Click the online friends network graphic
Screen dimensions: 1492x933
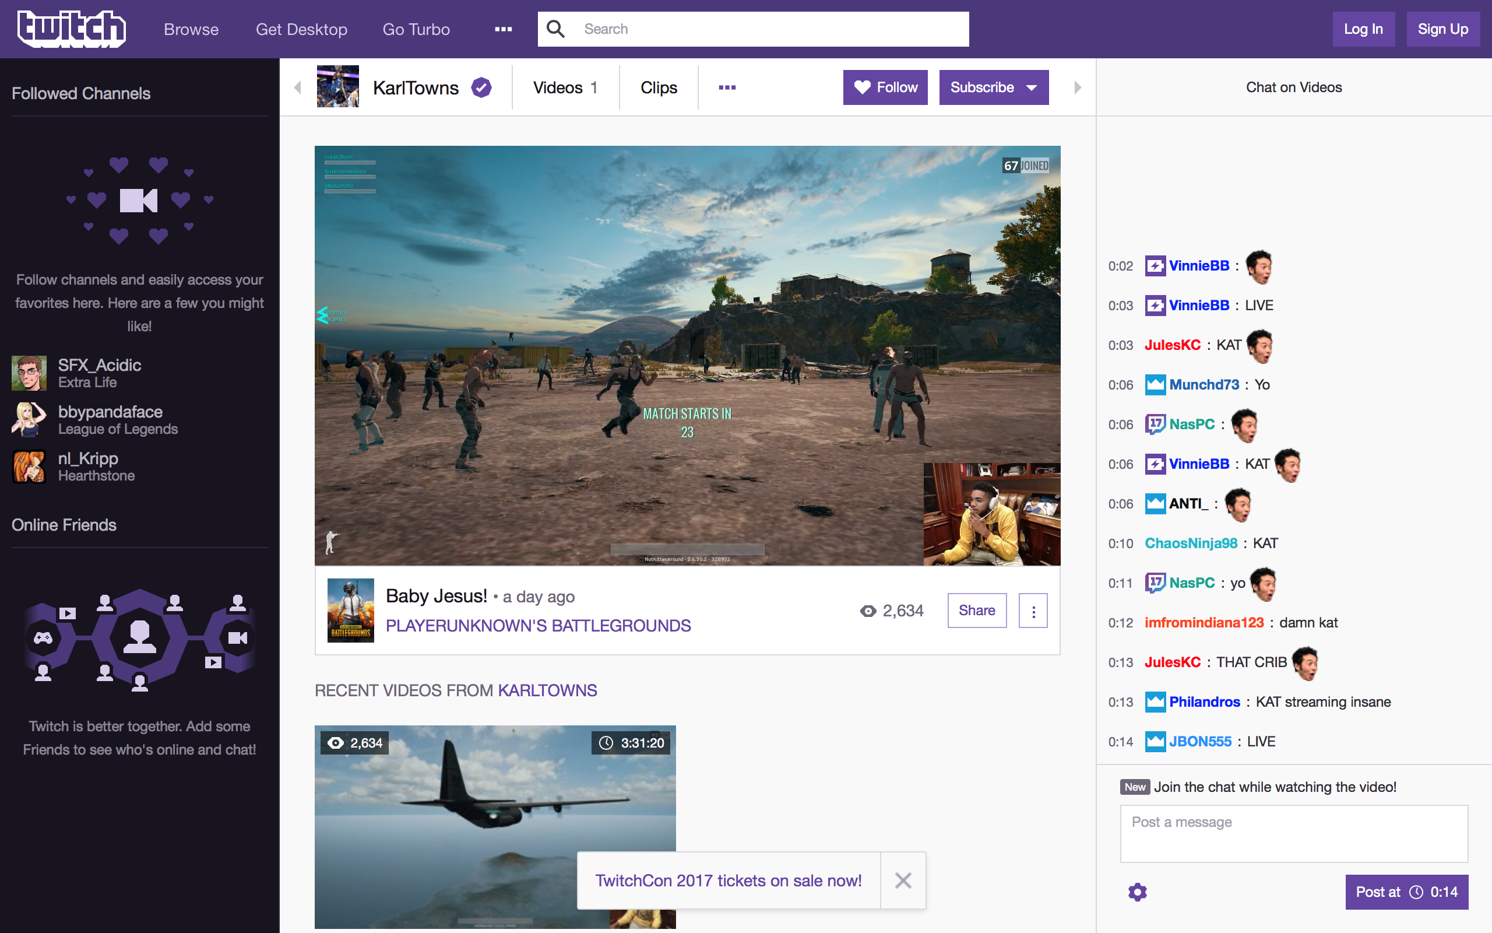(139, 640)
